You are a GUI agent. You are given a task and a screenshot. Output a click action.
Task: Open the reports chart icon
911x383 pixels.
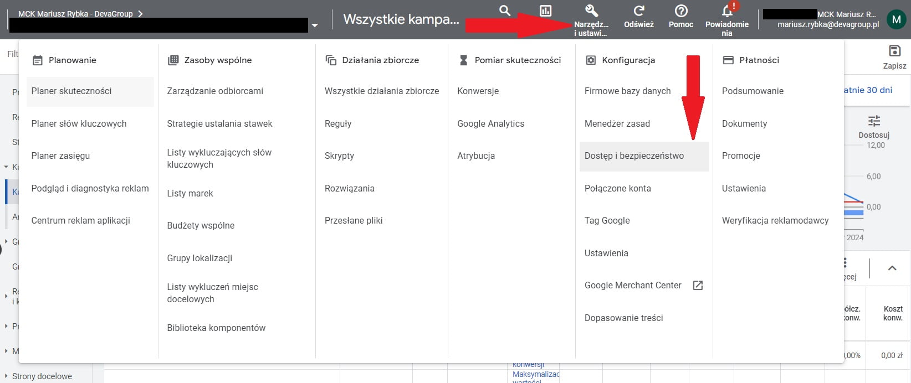point(545,11)
